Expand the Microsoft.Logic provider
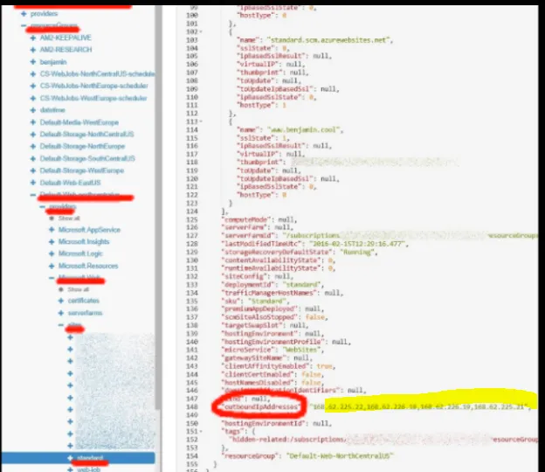 pos(52,253)
